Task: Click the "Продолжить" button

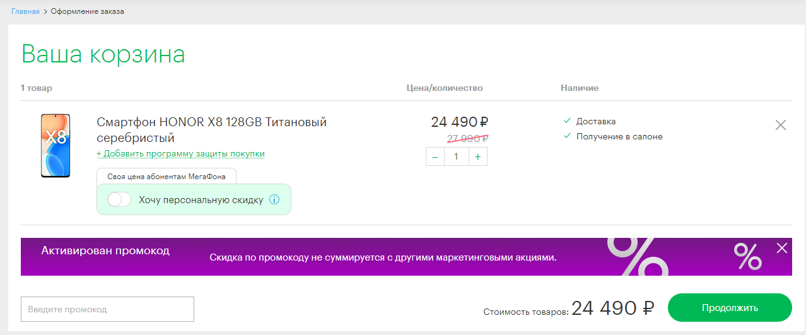Action: [x=730, y=308]
